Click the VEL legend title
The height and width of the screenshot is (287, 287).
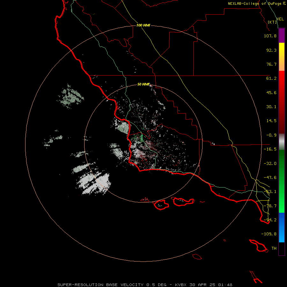coord(280,19)
